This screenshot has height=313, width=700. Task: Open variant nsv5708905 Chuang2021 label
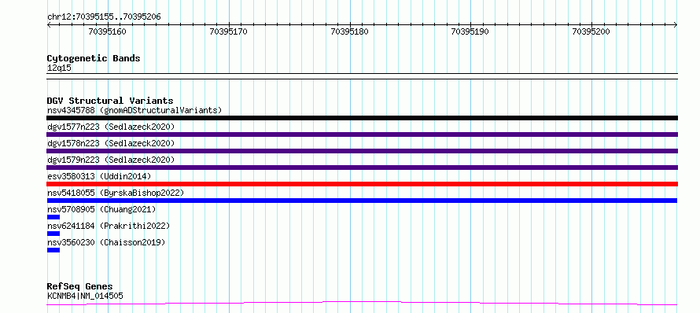101,209
